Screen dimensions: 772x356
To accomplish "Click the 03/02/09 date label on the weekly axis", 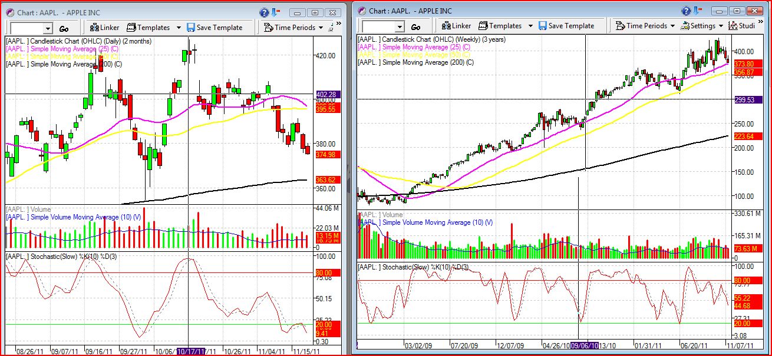I will (419, 345).
